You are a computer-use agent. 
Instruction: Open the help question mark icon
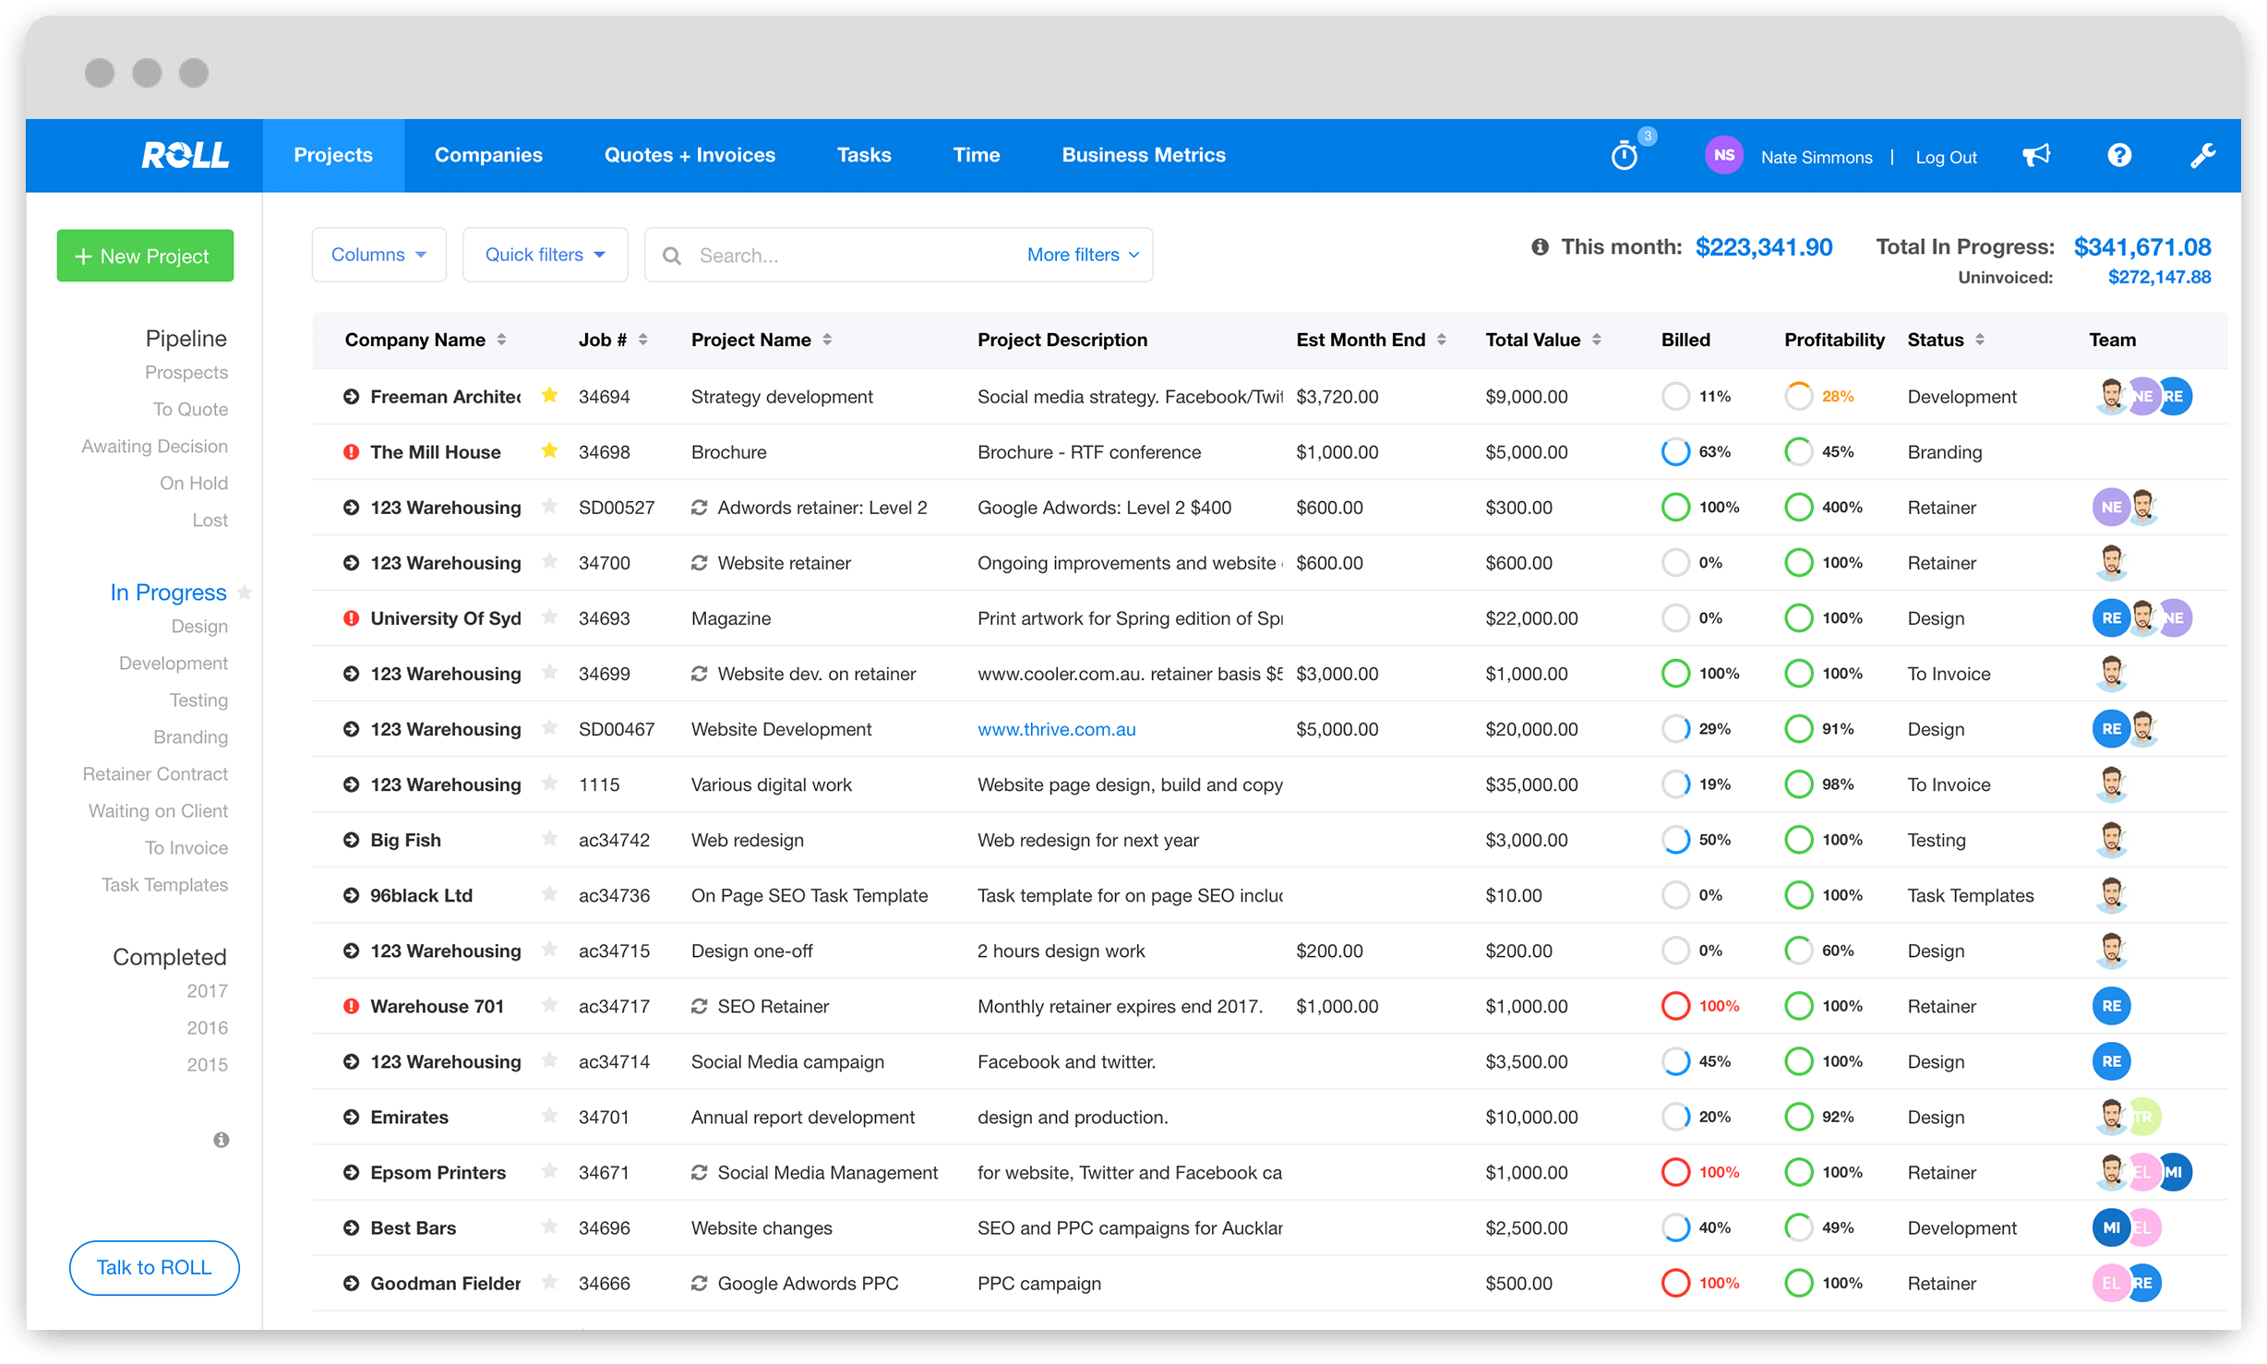point(2119,155)
